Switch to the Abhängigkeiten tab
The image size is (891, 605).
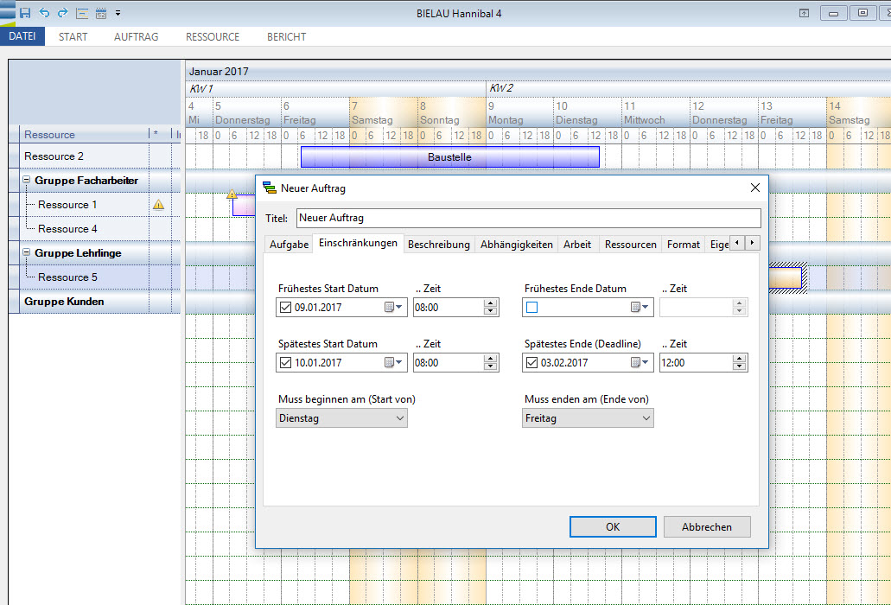(516, 245)
